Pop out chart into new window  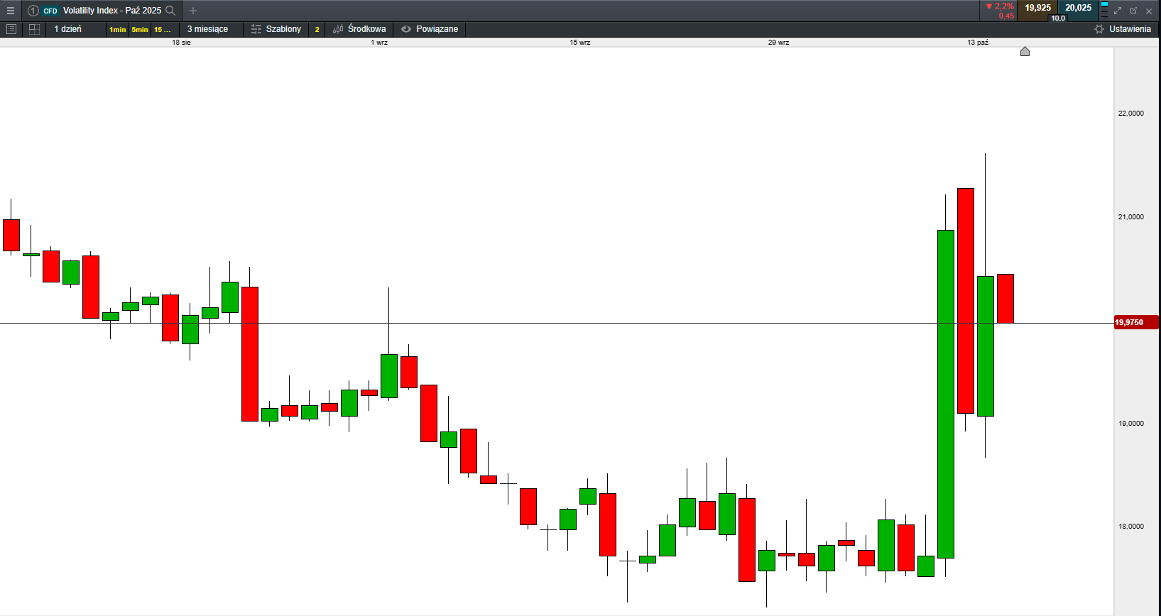pyautogui.click(x=1133, y=11)
